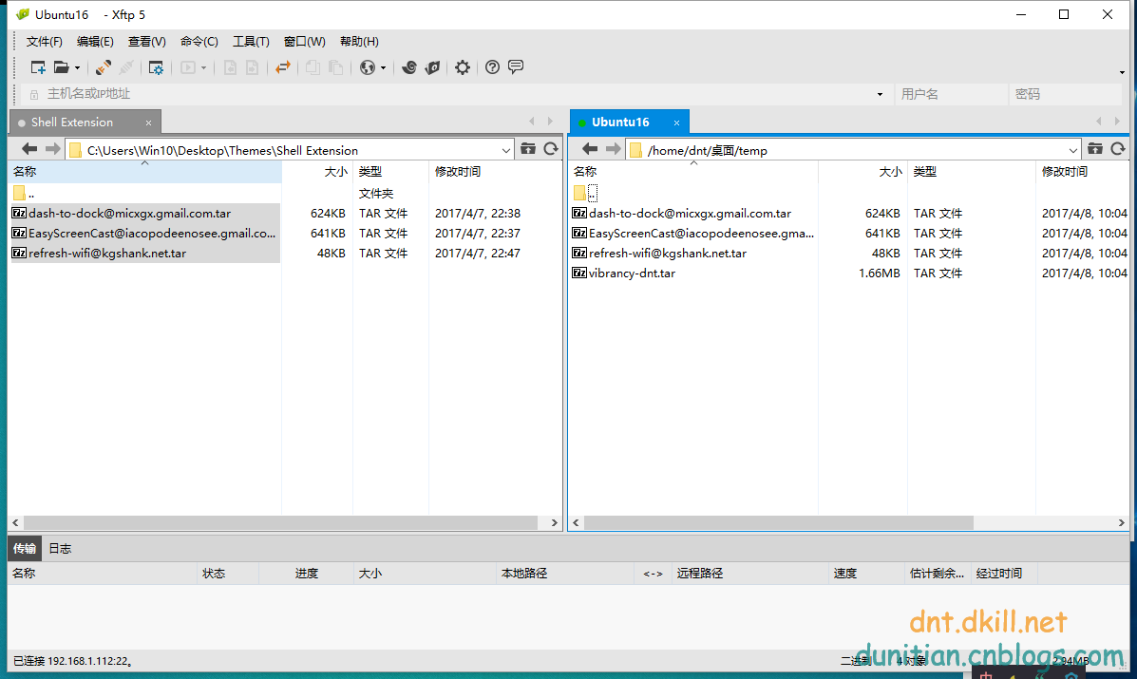Refresh the remote pane
The height and width of the screenshot is (679, 1137).
tap(1118, 148)
